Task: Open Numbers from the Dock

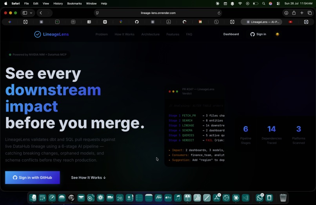Action: coord(197,198)
